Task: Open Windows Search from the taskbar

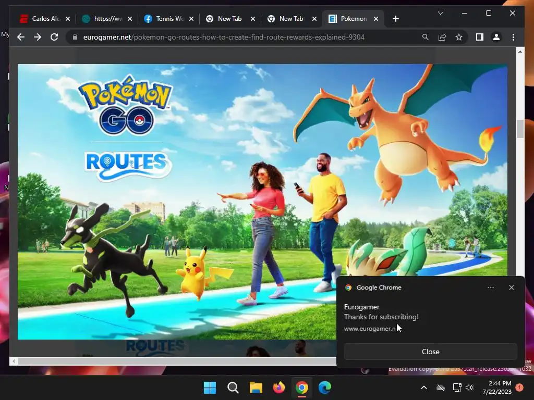Action: point(233,387)
